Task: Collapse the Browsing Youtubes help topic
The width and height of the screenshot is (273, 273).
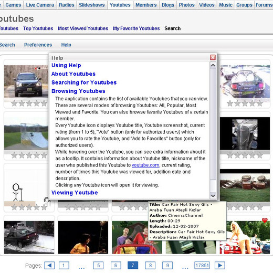Action: pyautogui.click(x=78, y=91)
